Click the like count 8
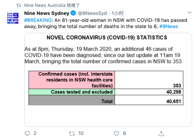This screenshot has height=139, width=194. point(124,134)
